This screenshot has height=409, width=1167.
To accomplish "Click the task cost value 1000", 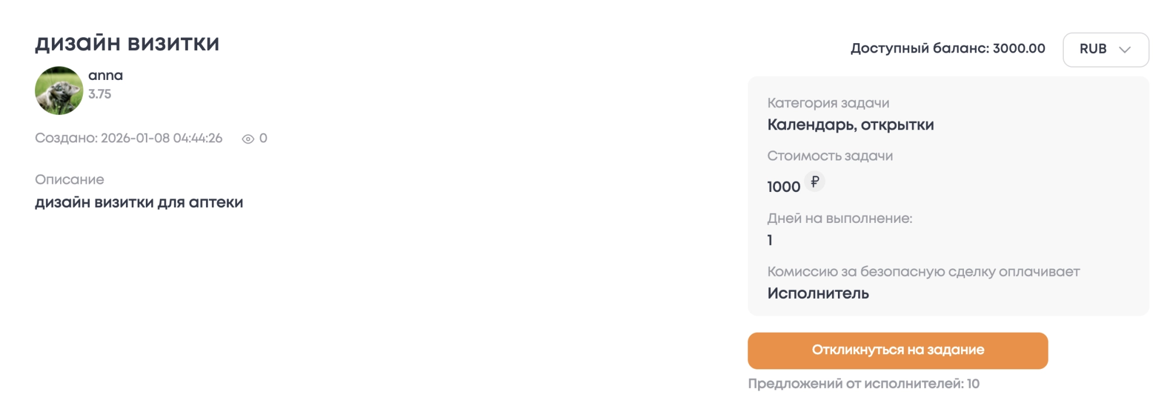I will pyautogui.click(x=783, y=187).
